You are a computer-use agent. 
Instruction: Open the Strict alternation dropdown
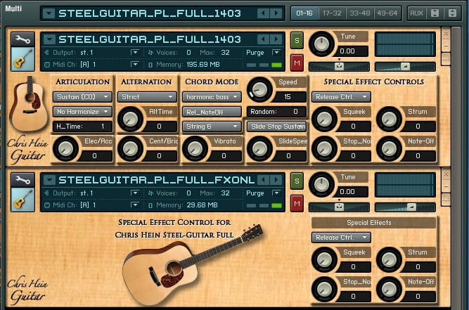147,97
